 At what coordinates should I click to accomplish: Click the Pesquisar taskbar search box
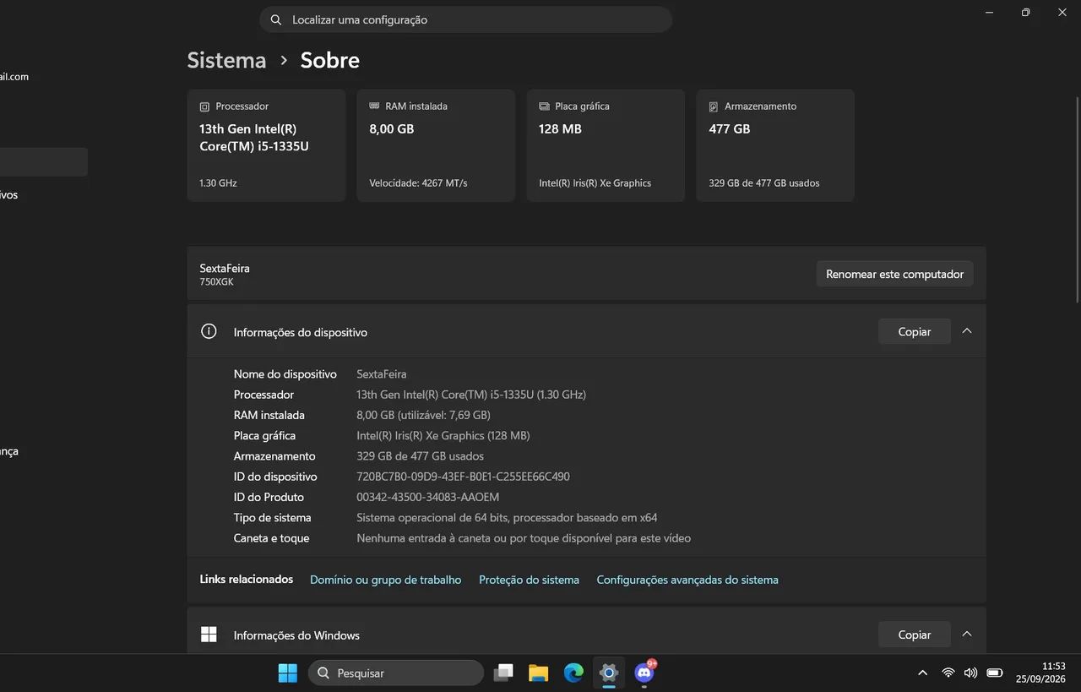click(x=396, y=673)
